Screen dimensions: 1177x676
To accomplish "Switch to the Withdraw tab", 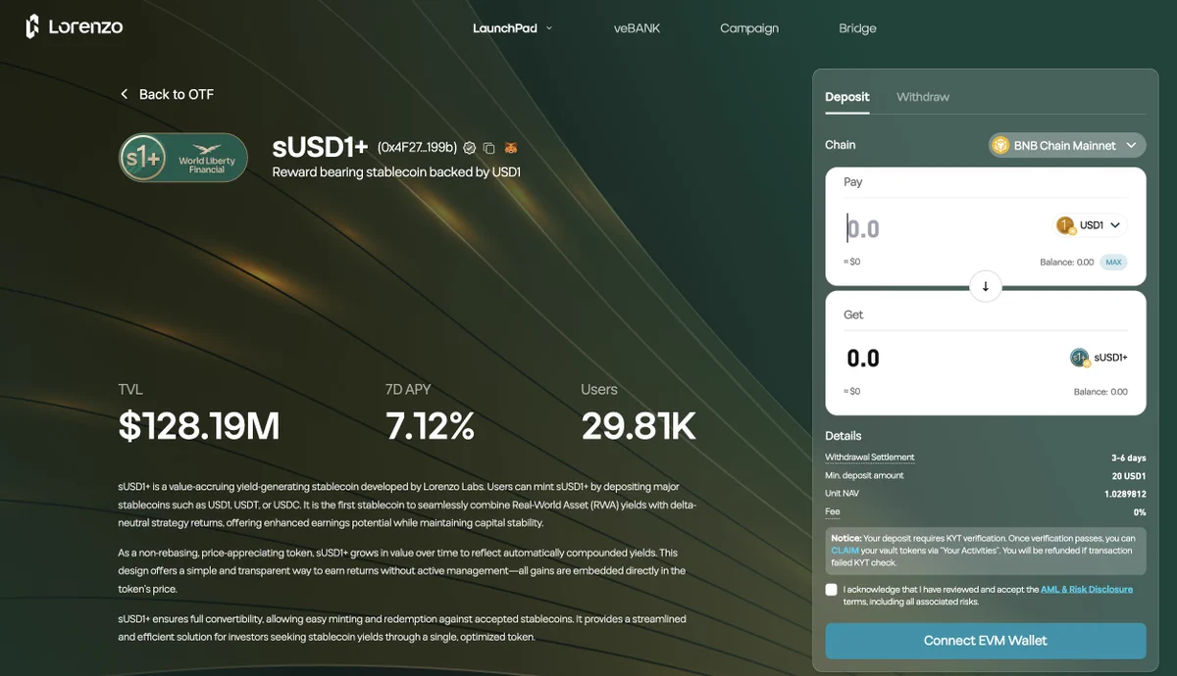I will click(923, 97).
